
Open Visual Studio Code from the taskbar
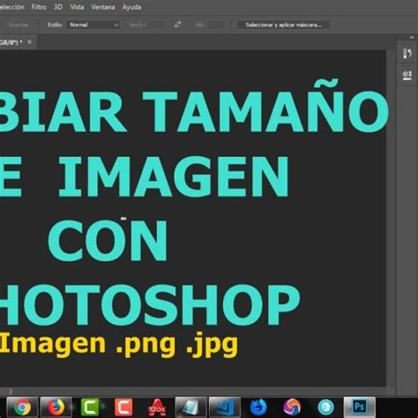(x=225, y=407)
